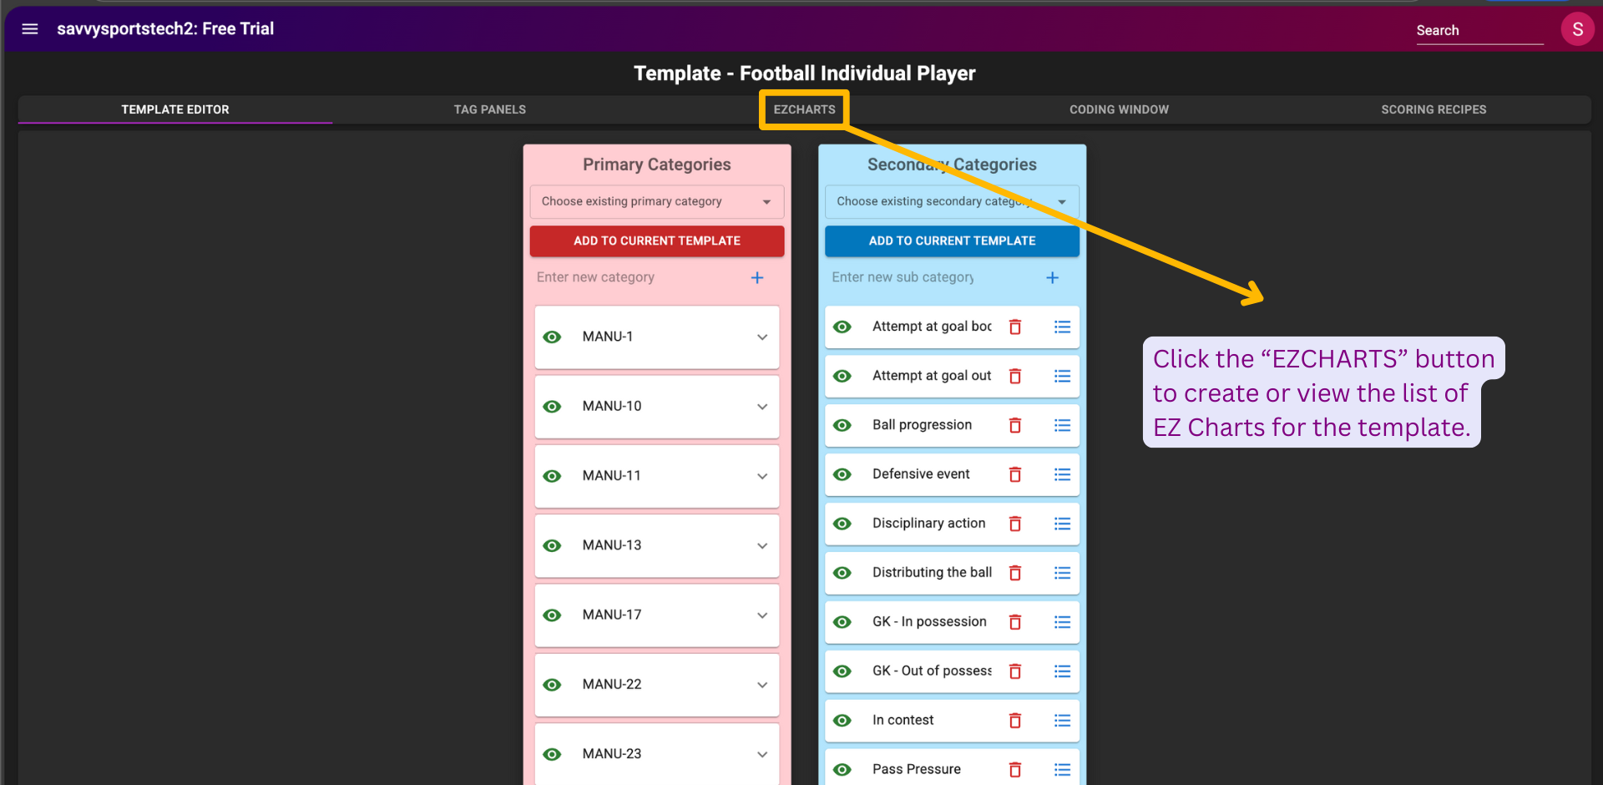Viewport: 1603px width, 785px height.
Task: Switch to the EZCHARTS tab
Action: pos(803,109)
